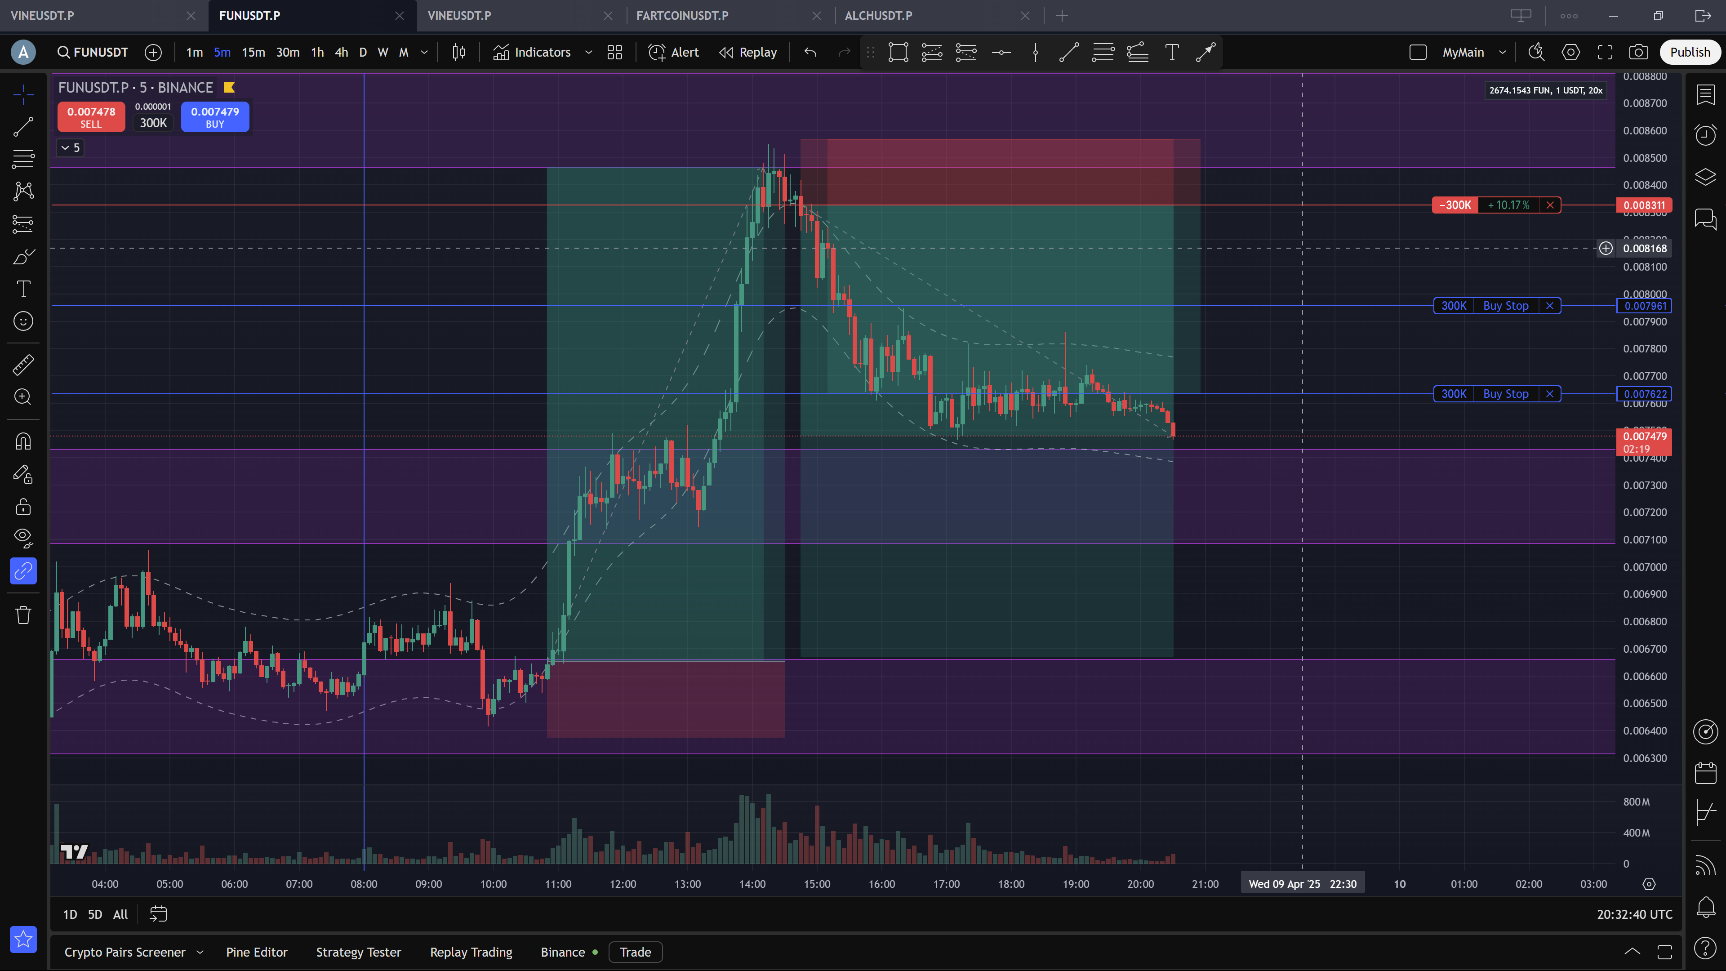
Task: Switch to the FARTCOINUSDT.P tab
Action: tap(682, 15)
